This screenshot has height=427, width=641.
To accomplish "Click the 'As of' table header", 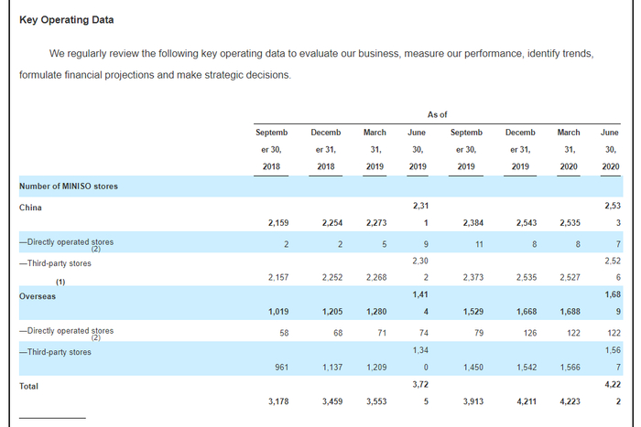I will pyautogui.click(x=437, y=114).
